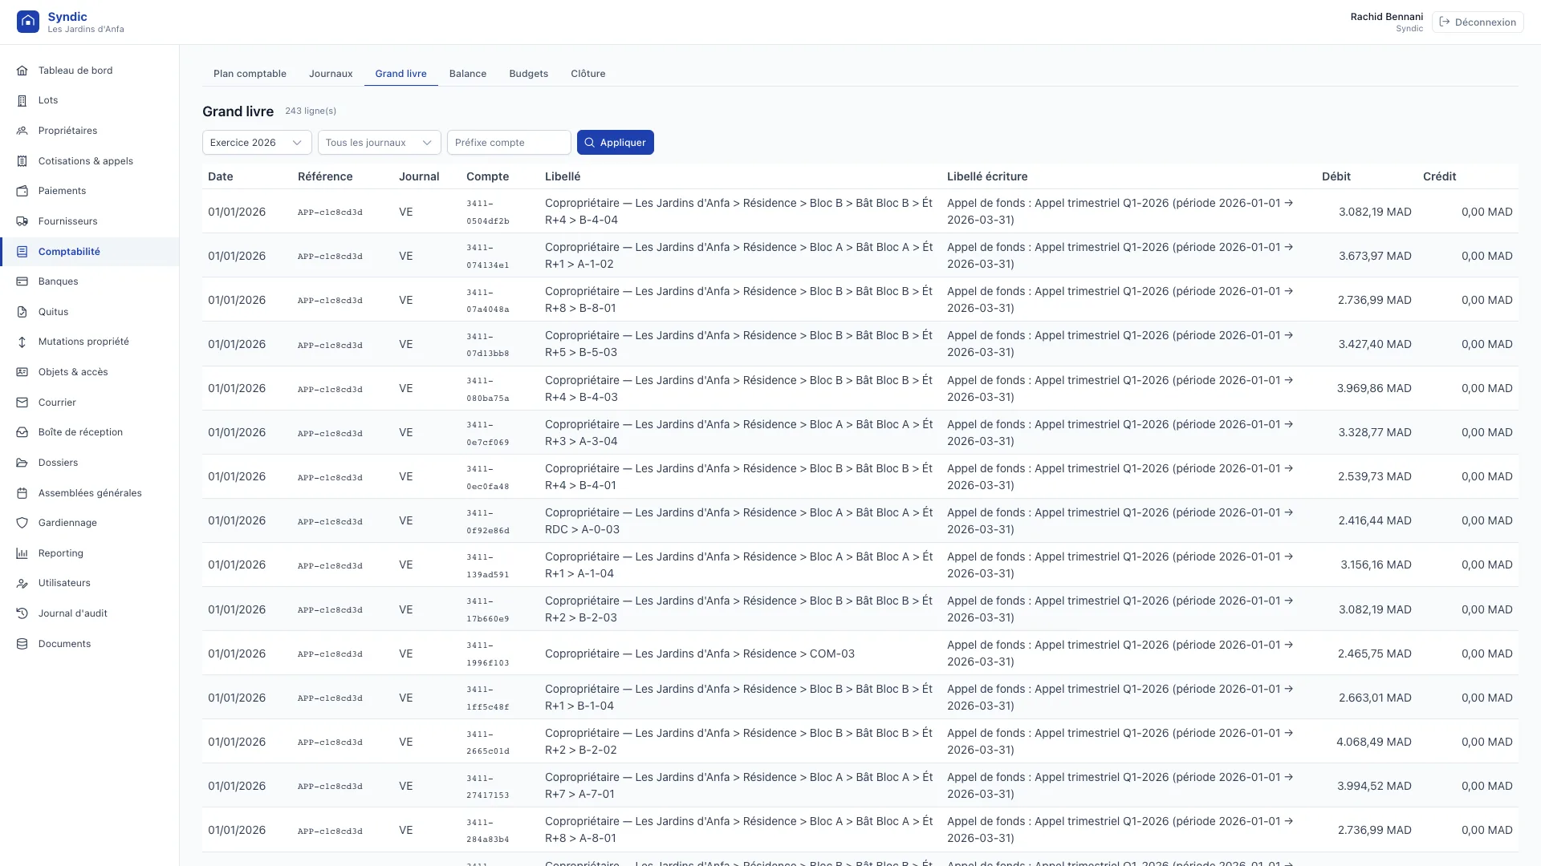Click the Rachid Bennani user name

click(1387, 17)
